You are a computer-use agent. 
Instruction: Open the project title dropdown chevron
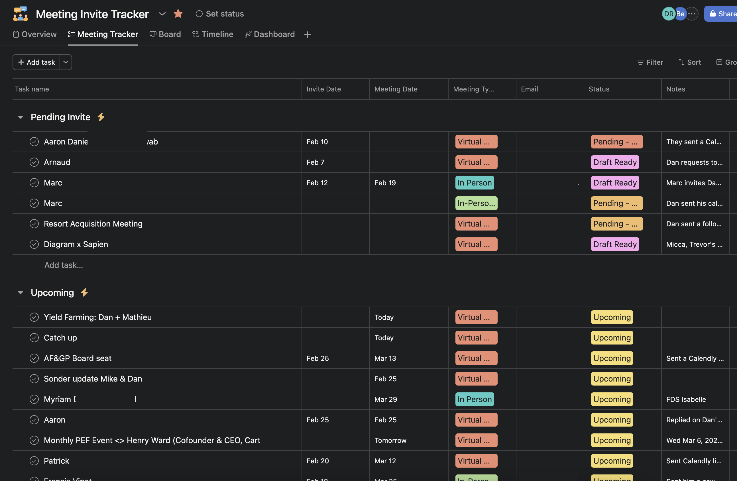[x=162, y=14]
